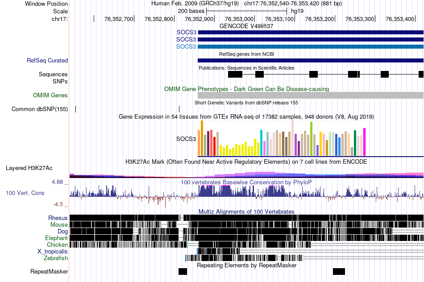Click the 4.88 conservation upper-limit value
Viewport: 424px width, 282px height.
pyautogui.click(x=57, y=182)
